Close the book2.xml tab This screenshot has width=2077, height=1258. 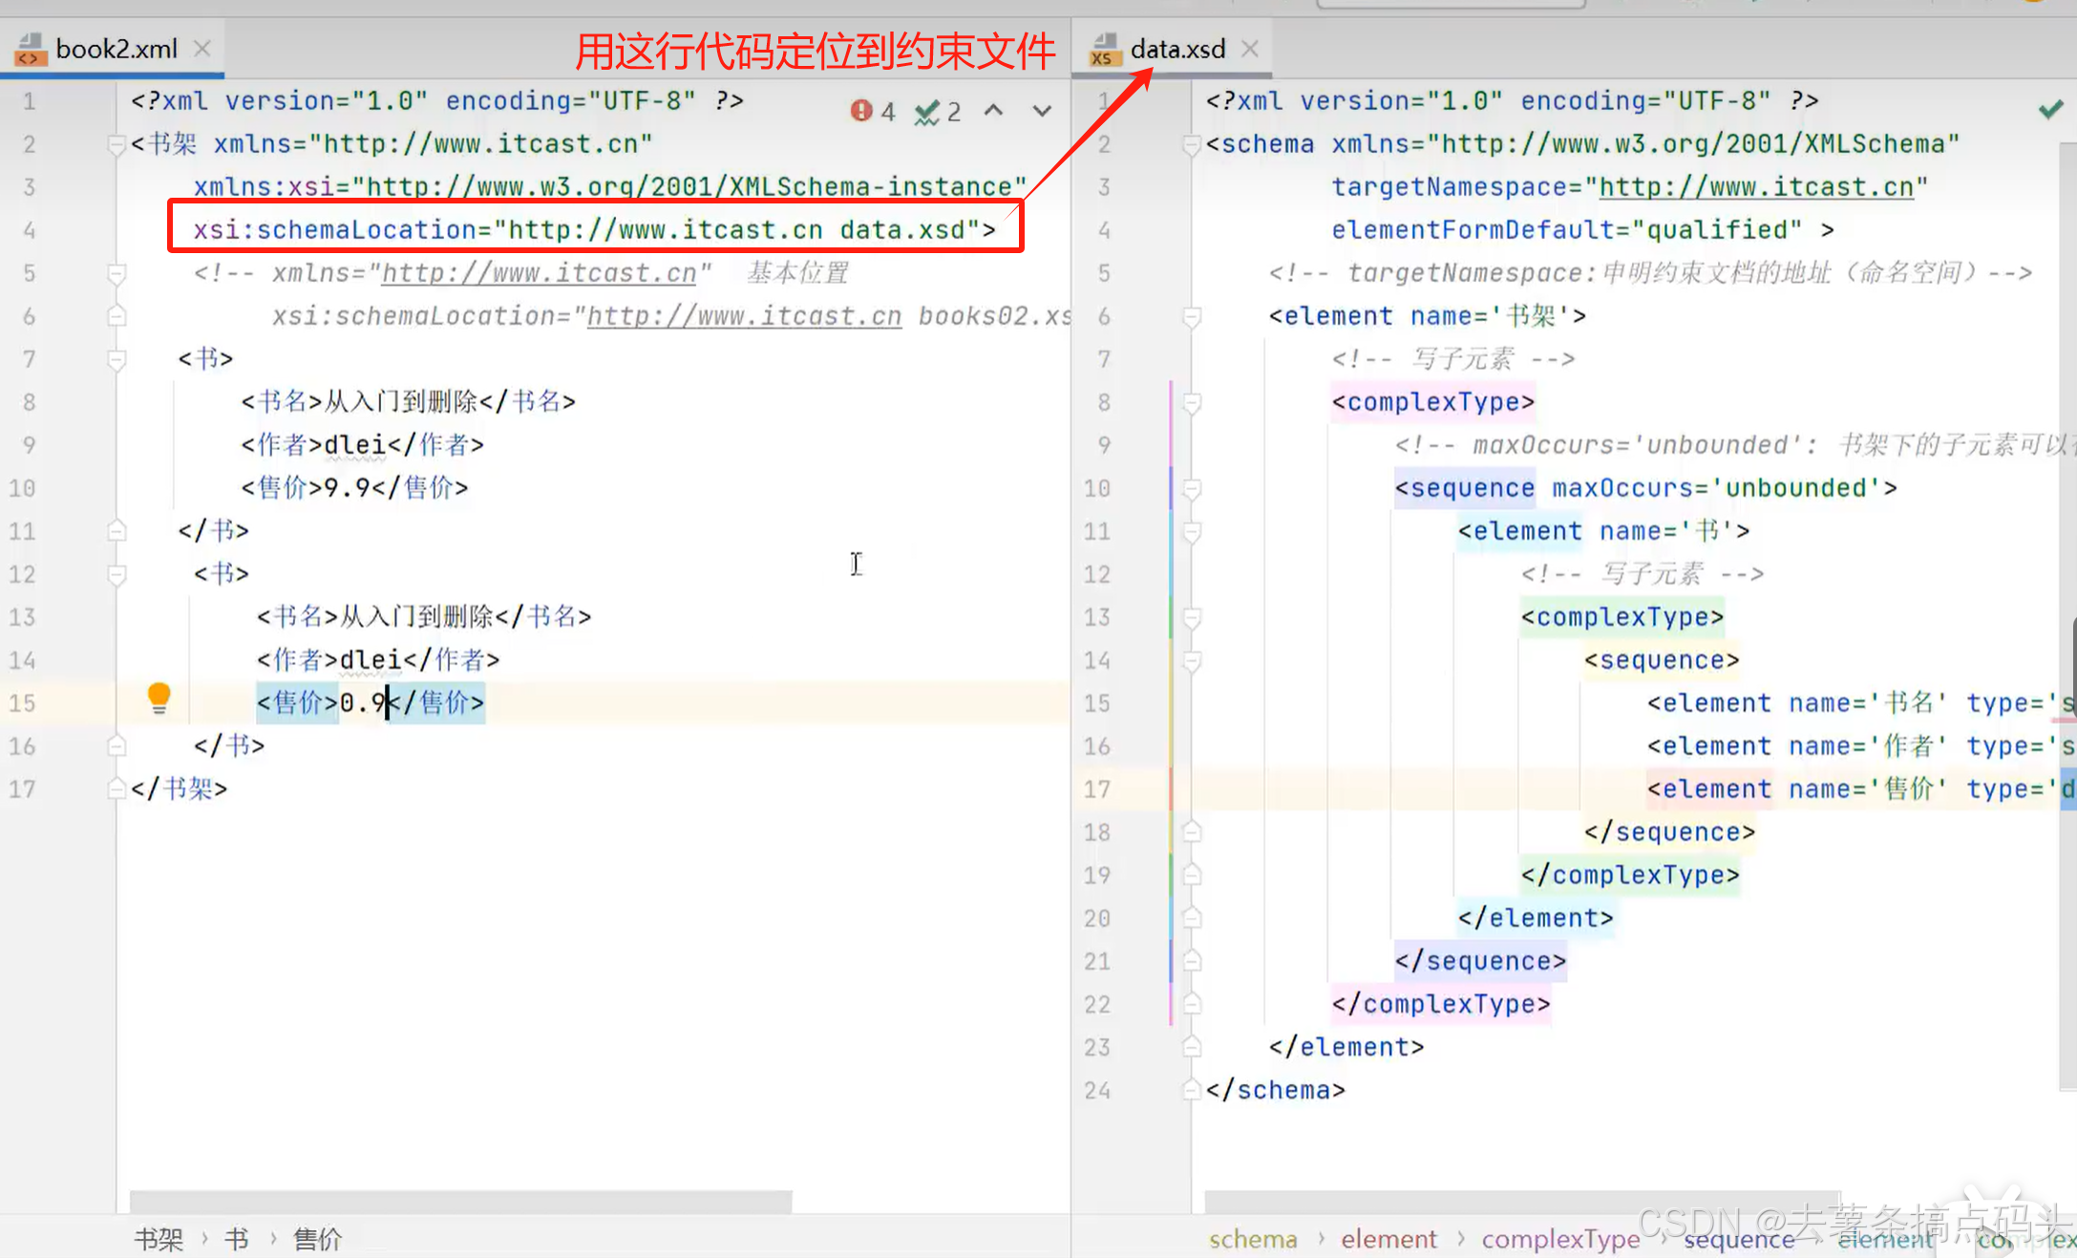coord(202,48)
